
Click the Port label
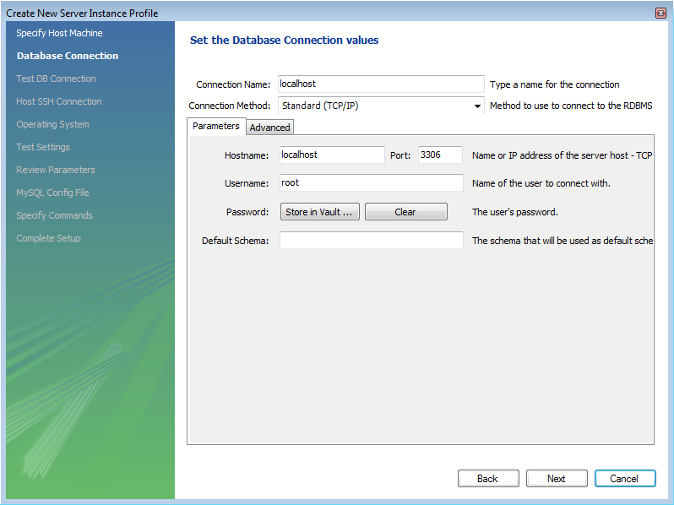(x=400, y=155)
